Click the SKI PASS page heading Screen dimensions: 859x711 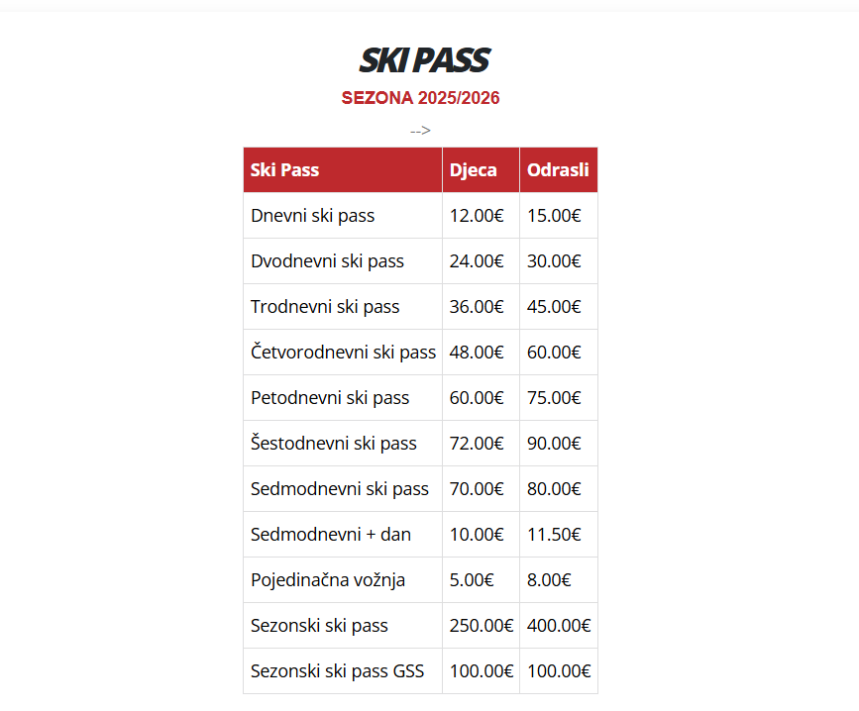point(424,60)
